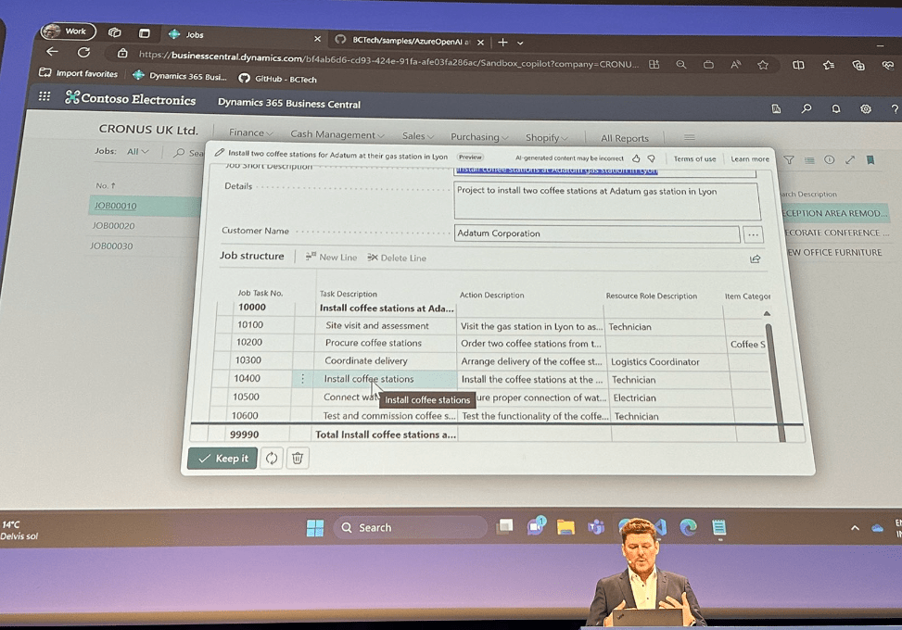Screen dimensions: 902x630
Task: Open the Terms of use link
Action: 694,159
